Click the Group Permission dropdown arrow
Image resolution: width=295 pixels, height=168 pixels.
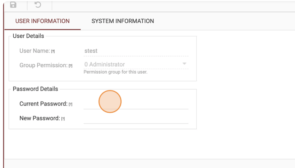pyautogui.click(x=184, y=64)
